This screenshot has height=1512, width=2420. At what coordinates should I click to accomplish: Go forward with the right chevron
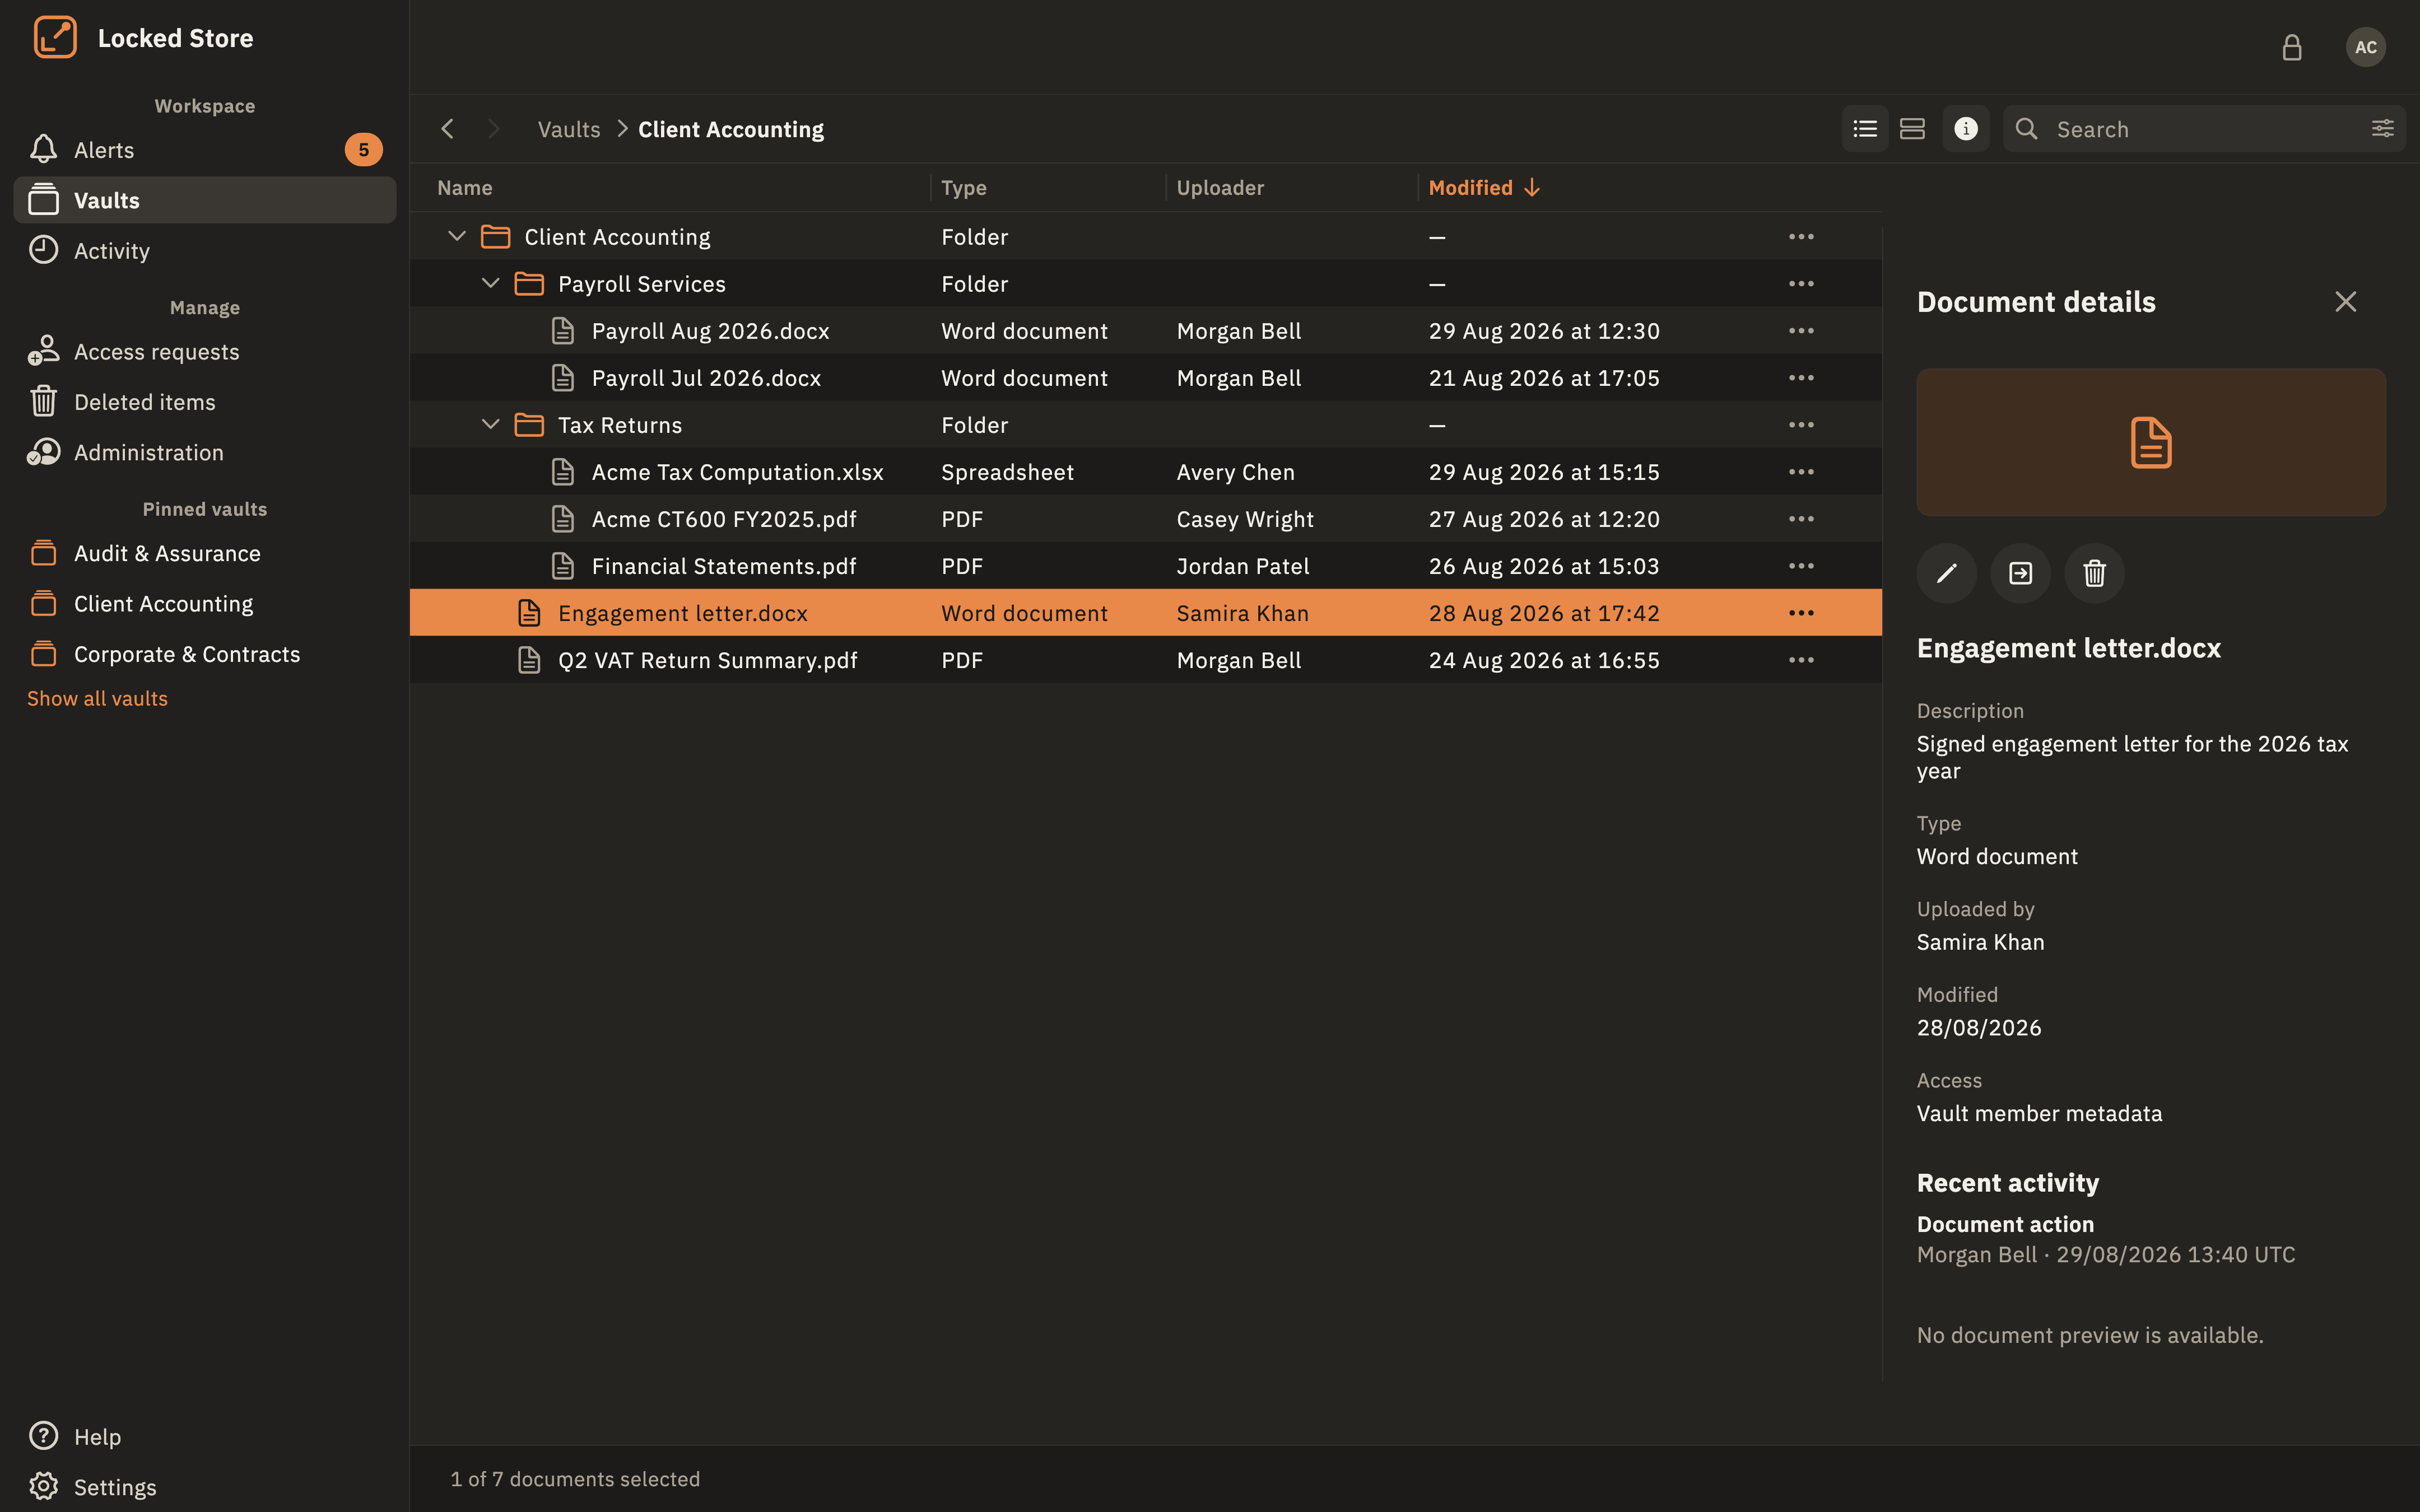tap(493, 129)
